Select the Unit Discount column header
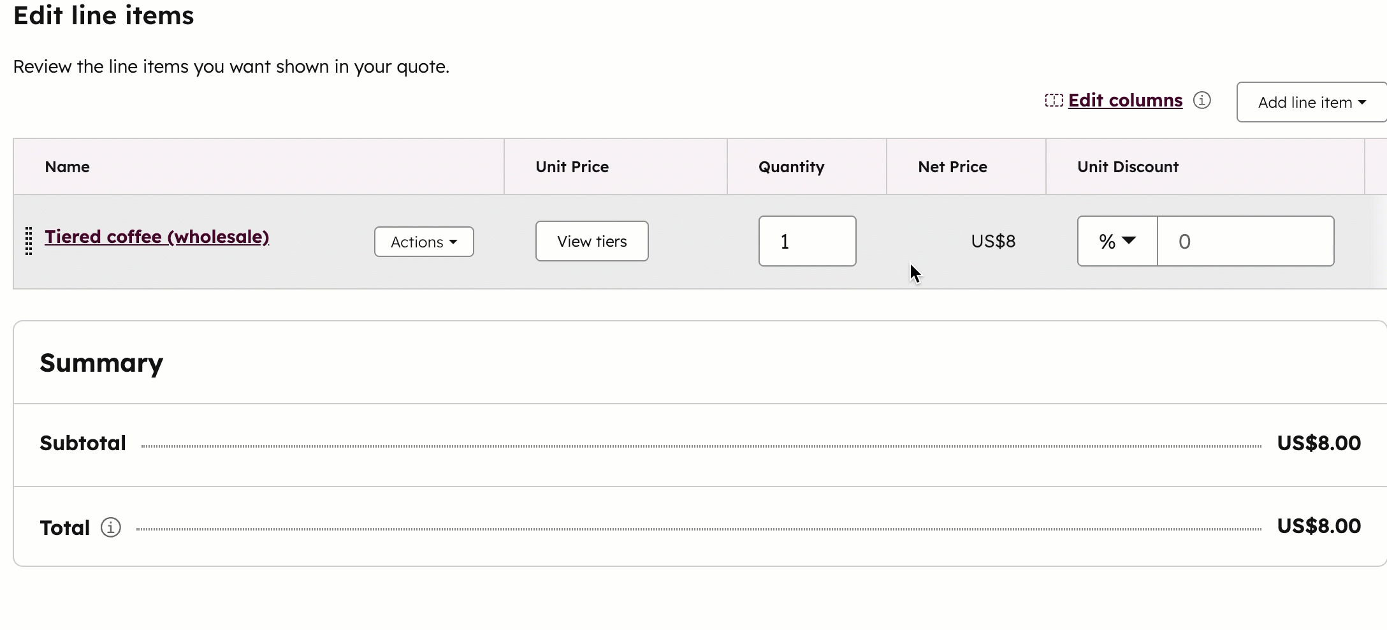Image resolution: width=1387 pixels, height=630 pixels. [1128, 166]
